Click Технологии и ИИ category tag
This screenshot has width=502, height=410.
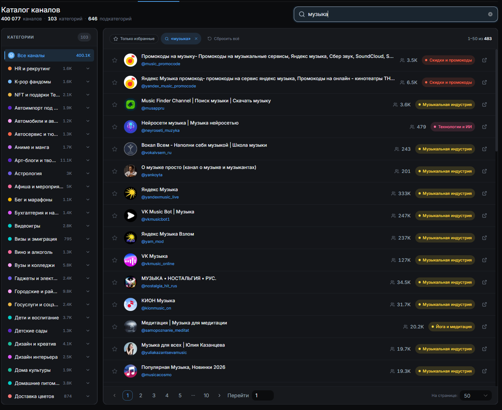[x=453, y=127]
